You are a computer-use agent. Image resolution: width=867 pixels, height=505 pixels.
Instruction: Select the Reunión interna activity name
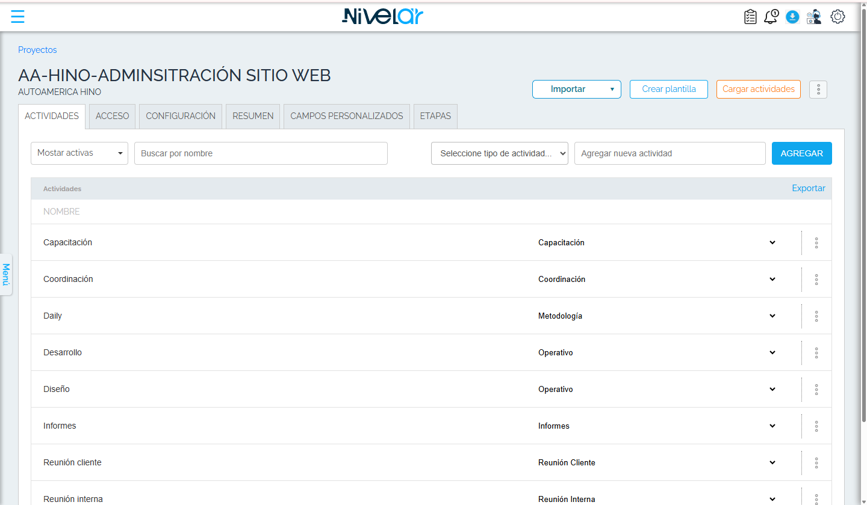[73, 499]
